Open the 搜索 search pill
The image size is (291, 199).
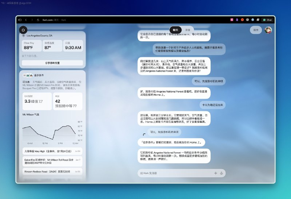coord(256,30)
